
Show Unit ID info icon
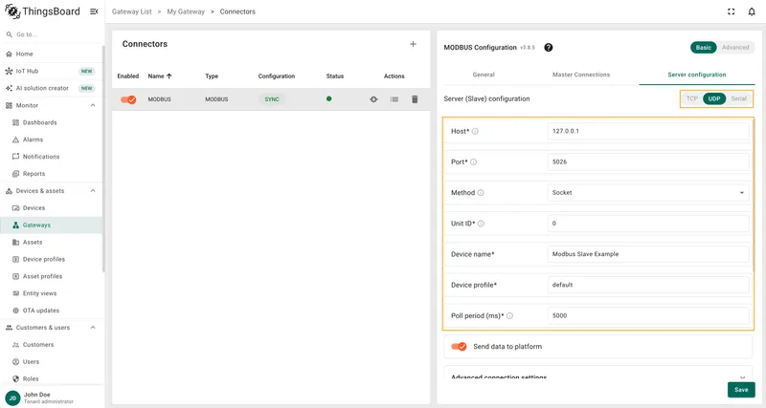tap(482, 224)
